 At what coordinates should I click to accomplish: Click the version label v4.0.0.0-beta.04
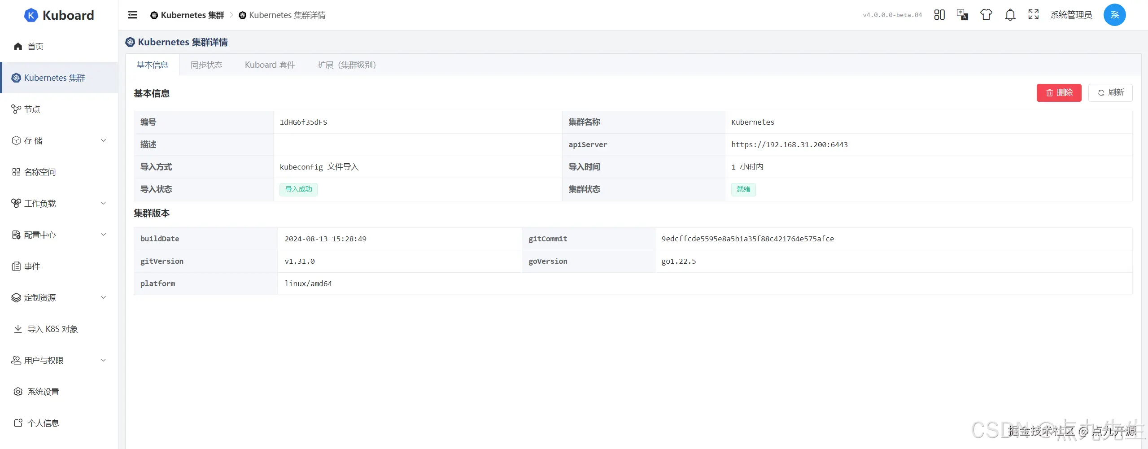pos(892,15)
